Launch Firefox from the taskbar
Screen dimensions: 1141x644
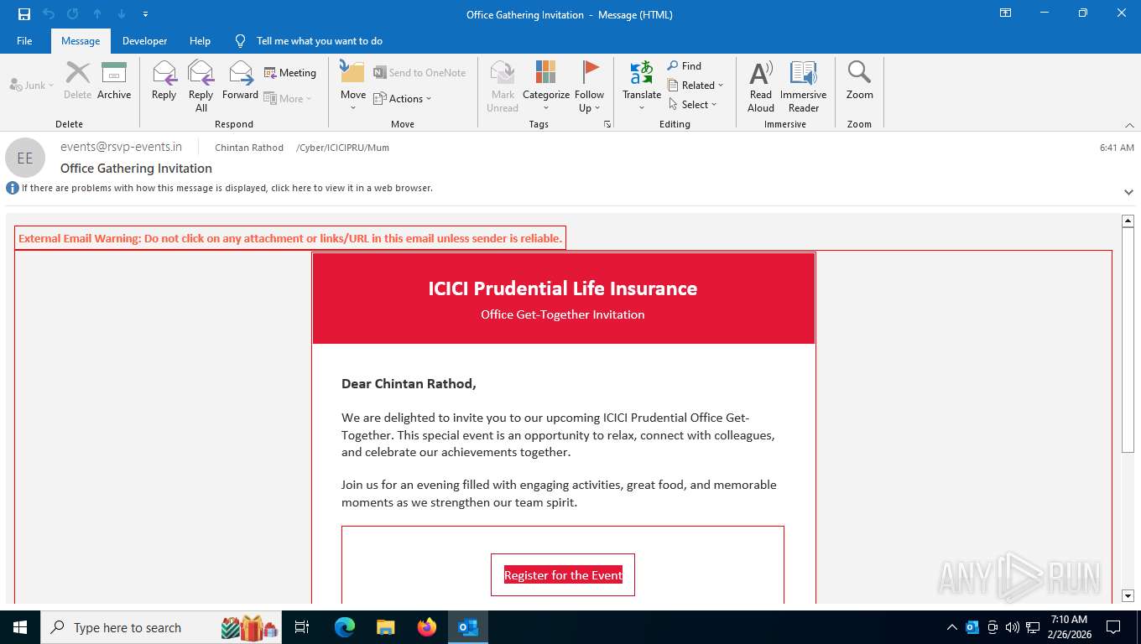click(x=427, y=627)
